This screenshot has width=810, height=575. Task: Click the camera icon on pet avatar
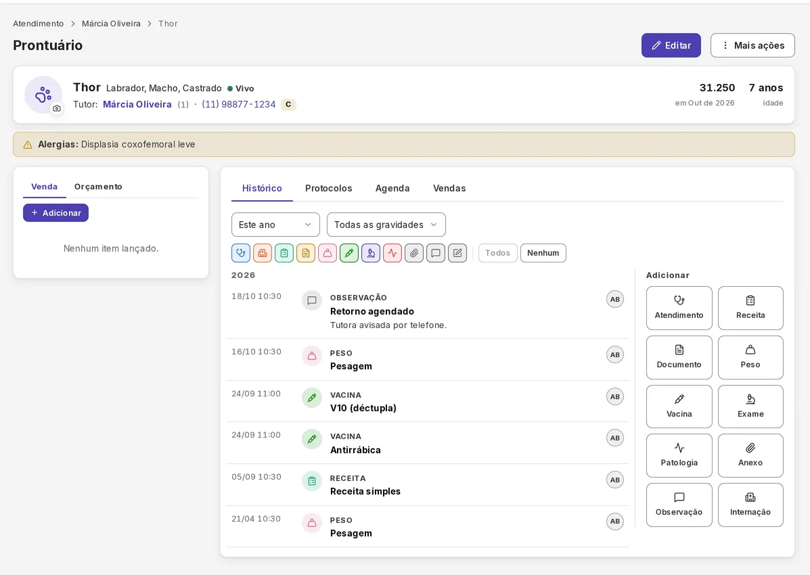(57, 108)
